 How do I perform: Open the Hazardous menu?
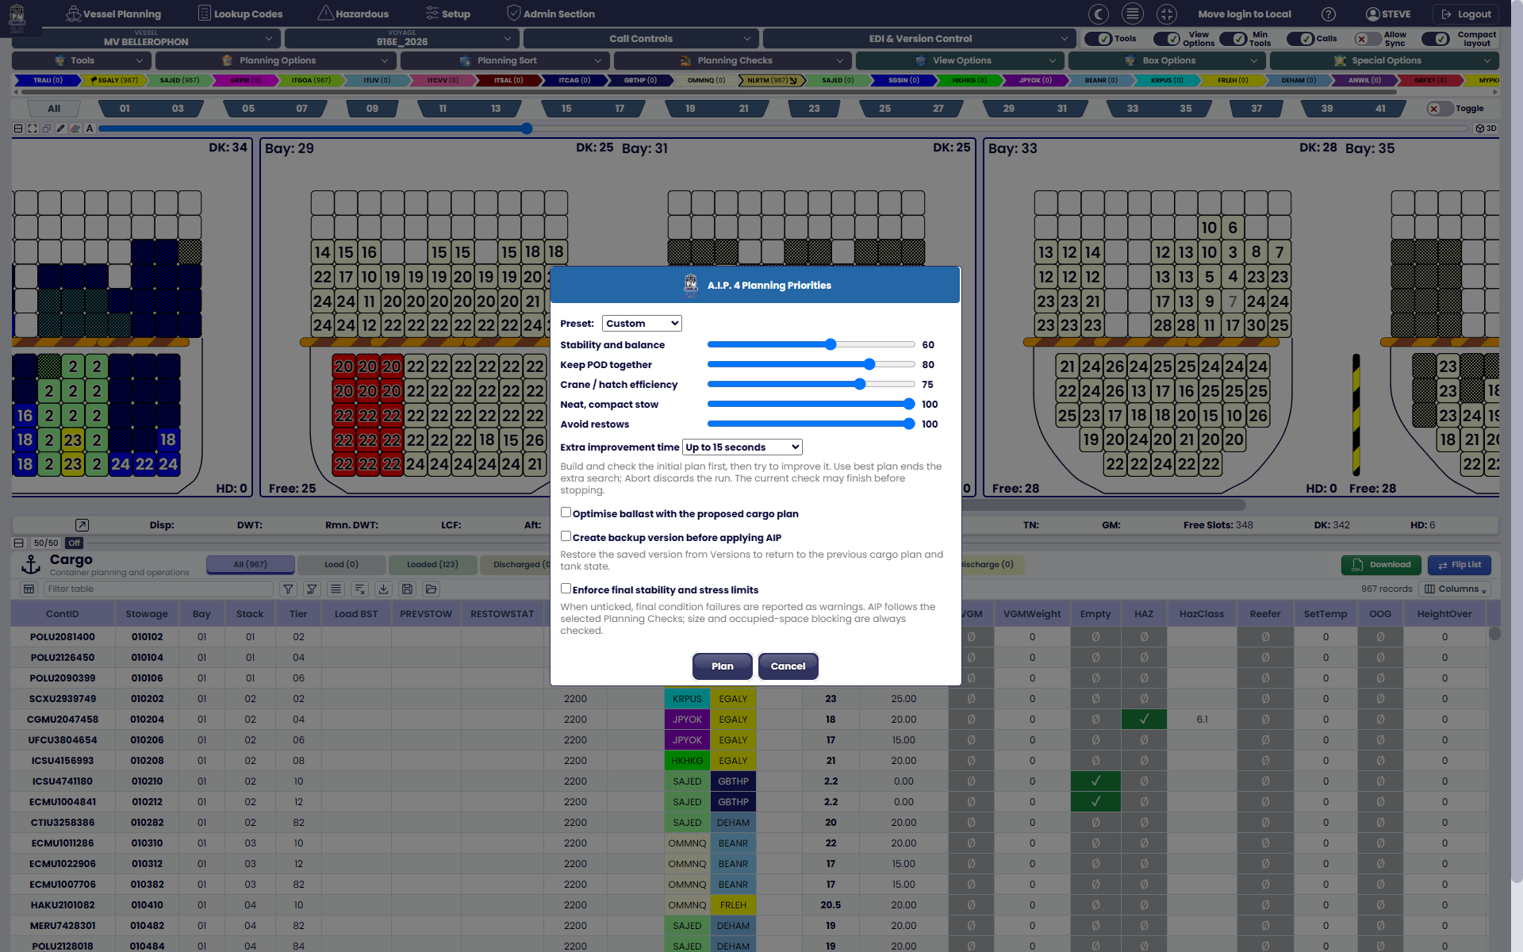[353, 14]
